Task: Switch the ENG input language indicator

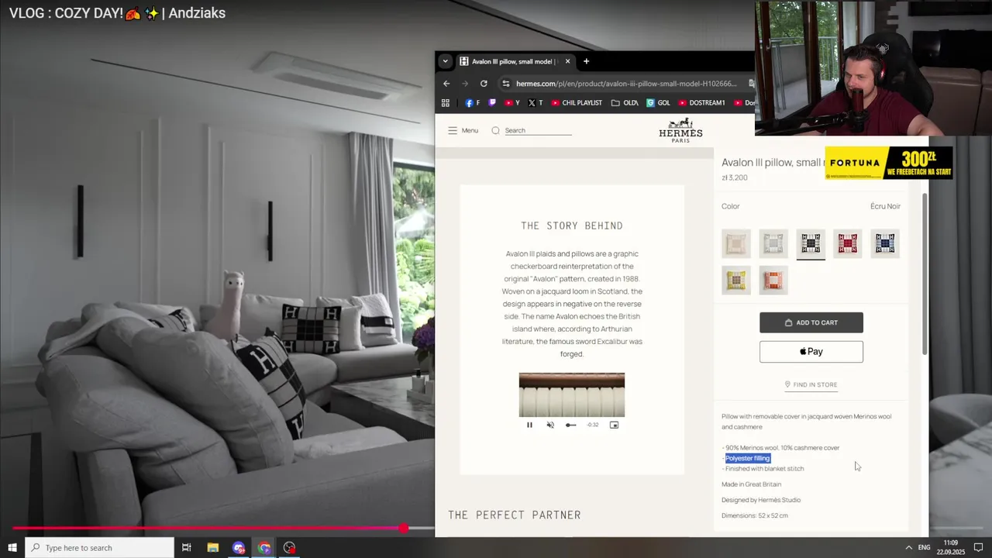Action: tap(924, 548)
